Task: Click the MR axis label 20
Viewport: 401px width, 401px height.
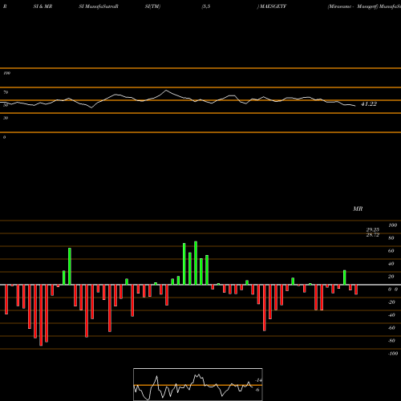Action: click(x=391, y=277)
